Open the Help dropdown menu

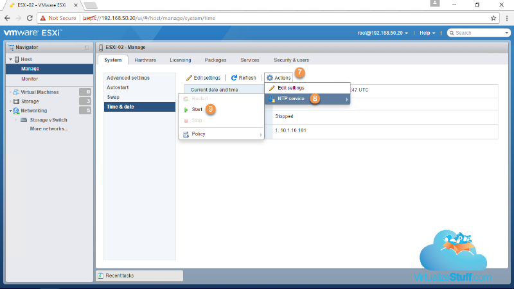pyautogui.click(x=427, y=33)
